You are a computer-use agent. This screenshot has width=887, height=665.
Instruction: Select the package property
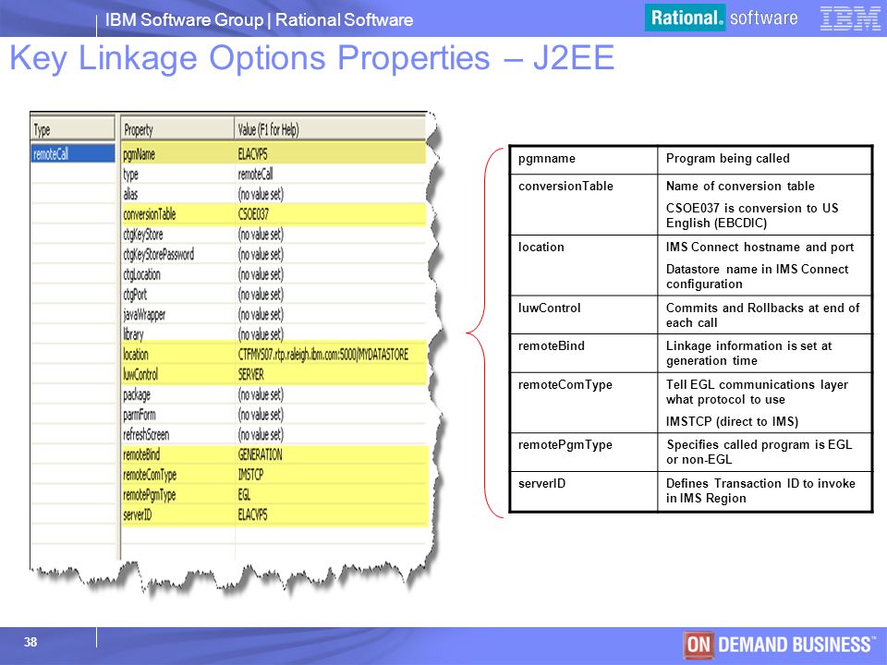pos(137,394)
